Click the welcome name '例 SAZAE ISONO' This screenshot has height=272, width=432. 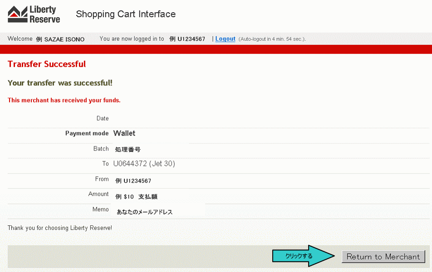(x=60, y=39)
